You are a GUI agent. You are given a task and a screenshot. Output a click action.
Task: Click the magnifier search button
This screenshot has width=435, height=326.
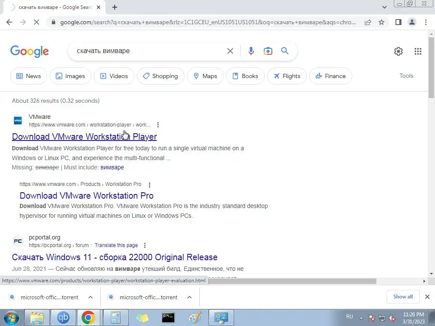point(285,51)
